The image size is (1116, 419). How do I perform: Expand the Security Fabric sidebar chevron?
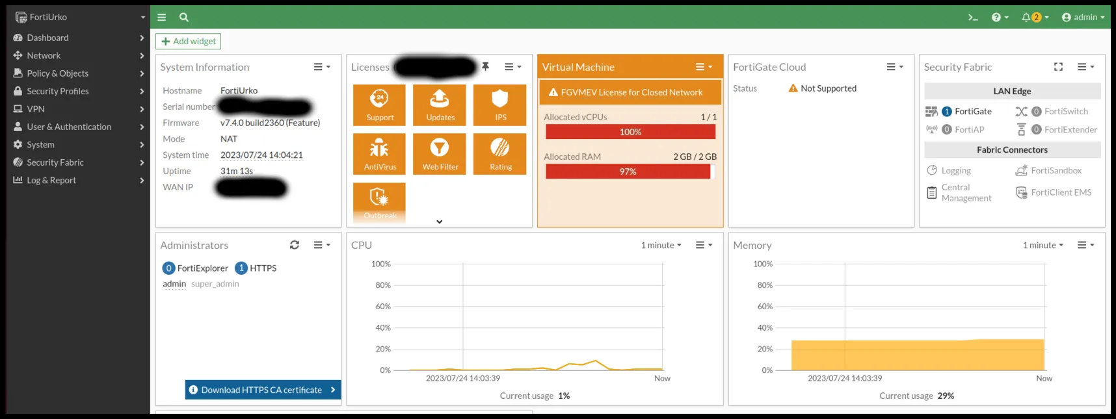tap(142, 162)
